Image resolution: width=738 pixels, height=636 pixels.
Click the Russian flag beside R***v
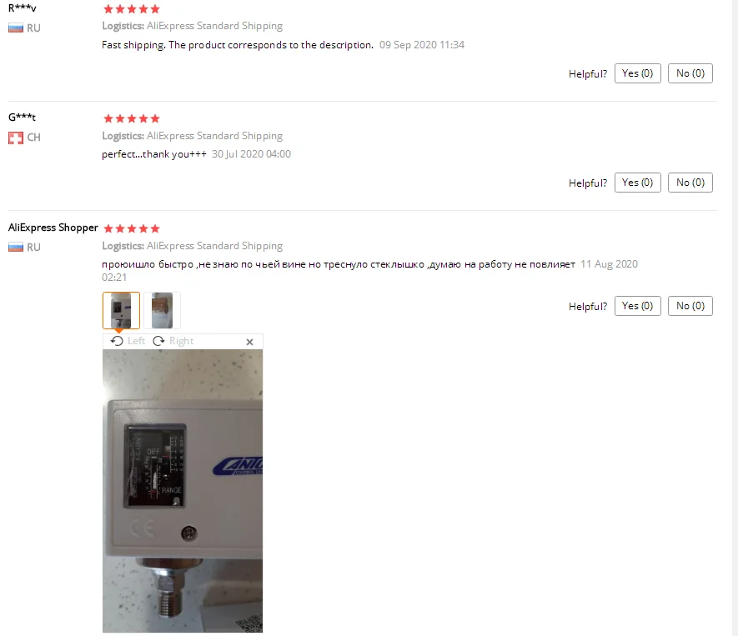pos(16,28)
